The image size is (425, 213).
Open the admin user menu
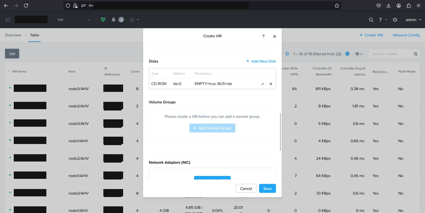click(413, 20)
